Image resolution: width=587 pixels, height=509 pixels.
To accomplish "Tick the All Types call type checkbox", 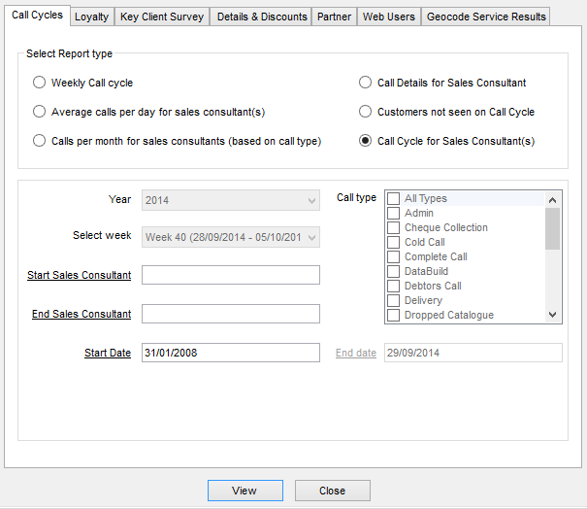I will coord(393,198).
